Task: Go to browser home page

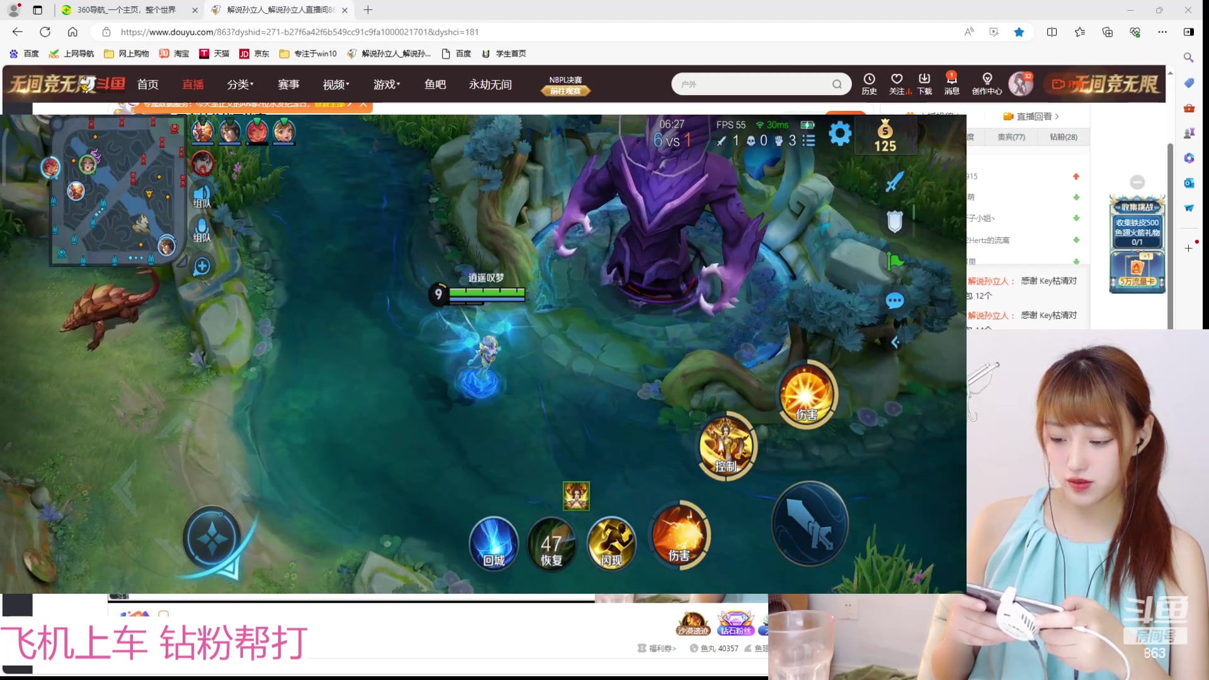Action: (72, 31)
